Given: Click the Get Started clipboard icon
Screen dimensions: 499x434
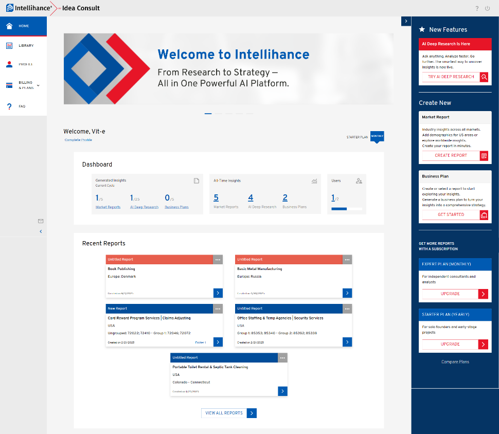Looking at the screenshot, I should click(x=484, y=215).
